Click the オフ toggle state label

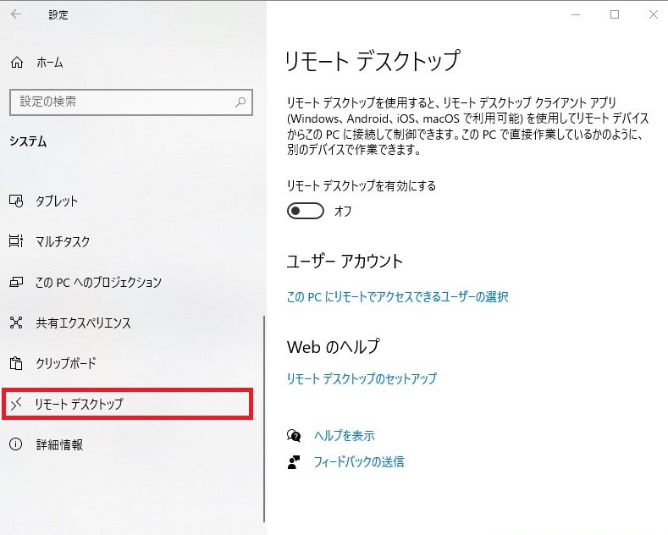(x=343, y=211)
